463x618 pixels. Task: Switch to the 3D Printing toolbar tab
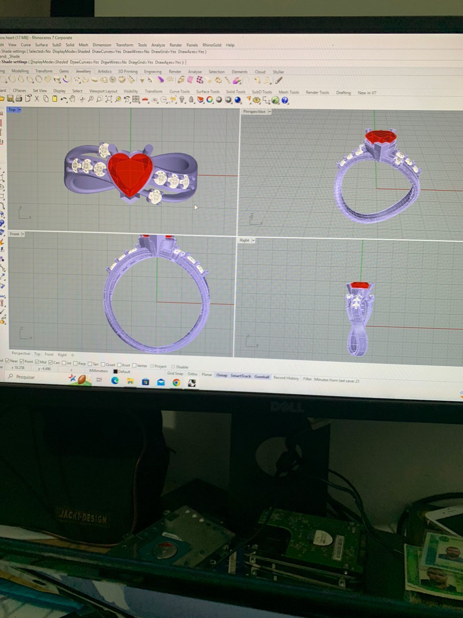(128, 71)
